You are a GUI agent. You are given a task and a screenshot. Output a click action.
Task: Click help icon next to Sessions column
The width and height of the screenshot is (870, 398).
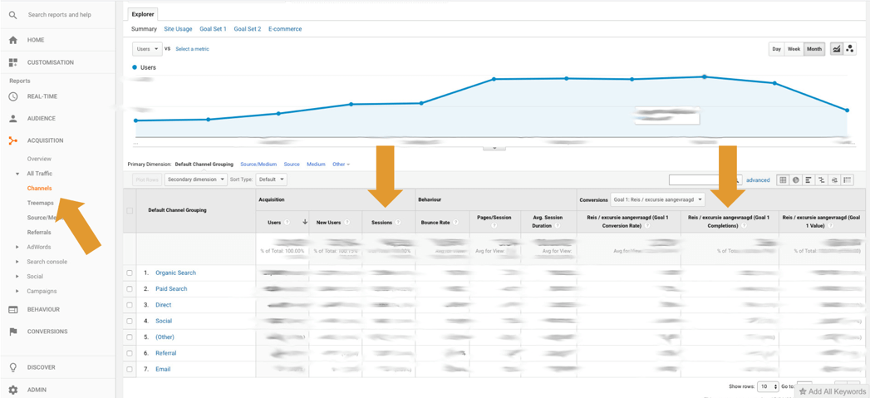(x=397, y=222)
